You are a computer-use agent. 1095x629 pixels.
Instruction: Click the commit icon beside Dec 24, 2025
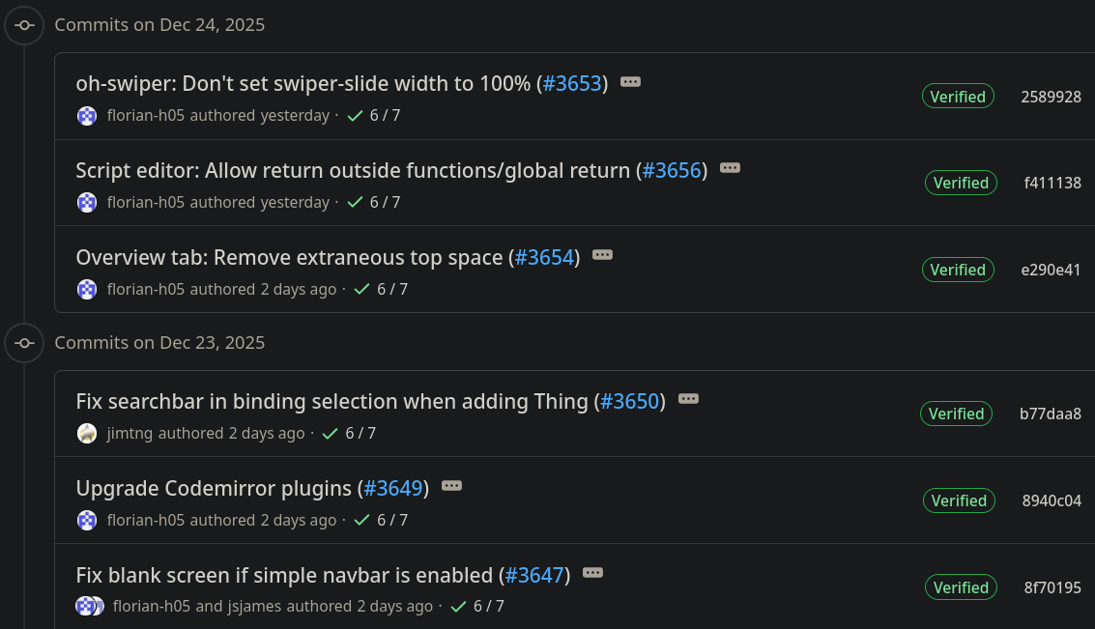[25, 25]
